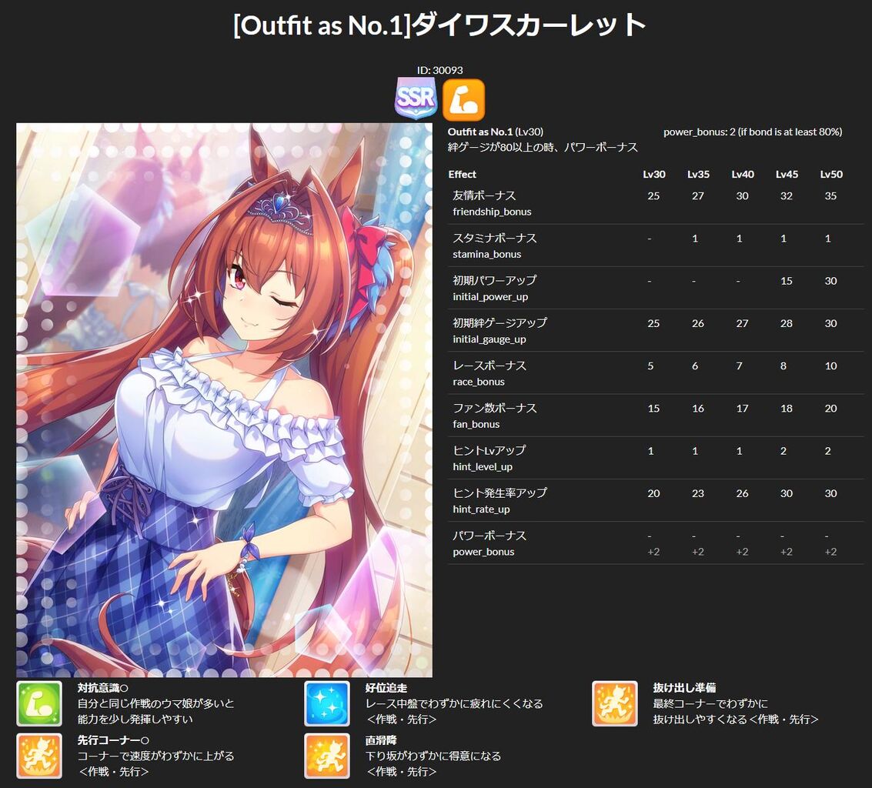This screenshot has height=788, width=872.
Task: Click the orange 直滑降 skill icon
Action: [x=327, y=756]
